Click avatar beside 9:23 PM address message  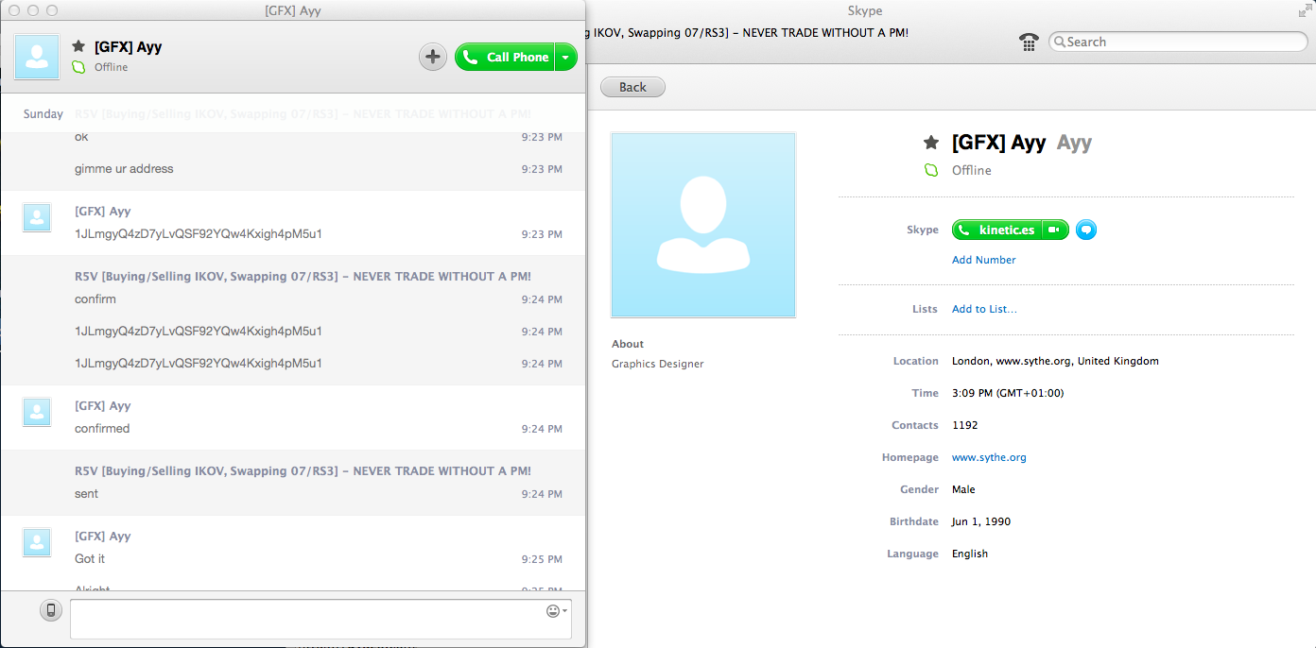pos(37,217)
